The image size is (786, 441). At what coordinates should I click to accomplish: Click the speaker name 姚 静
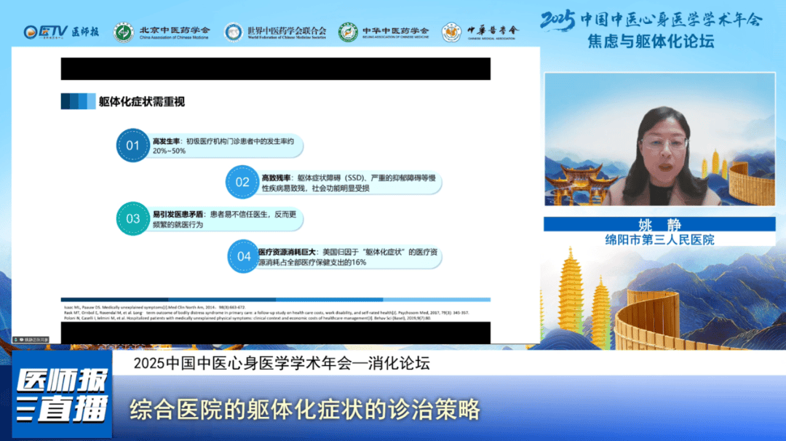pos(659,225)
